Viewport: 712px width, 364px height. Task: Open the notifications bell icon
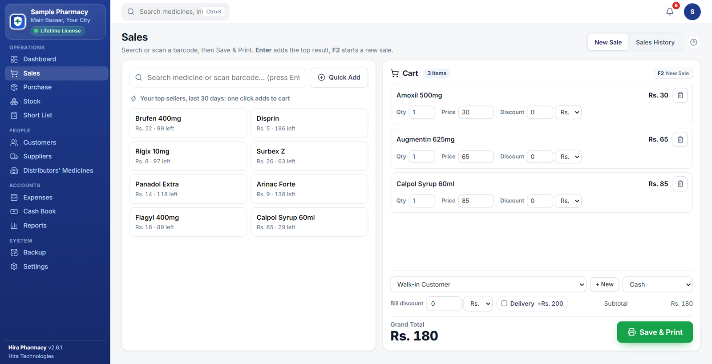[670, 12]
